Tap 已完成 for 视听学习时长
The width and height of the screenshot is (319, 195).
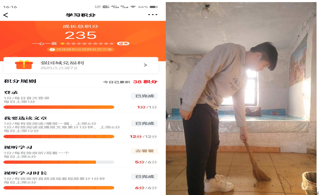144,176
